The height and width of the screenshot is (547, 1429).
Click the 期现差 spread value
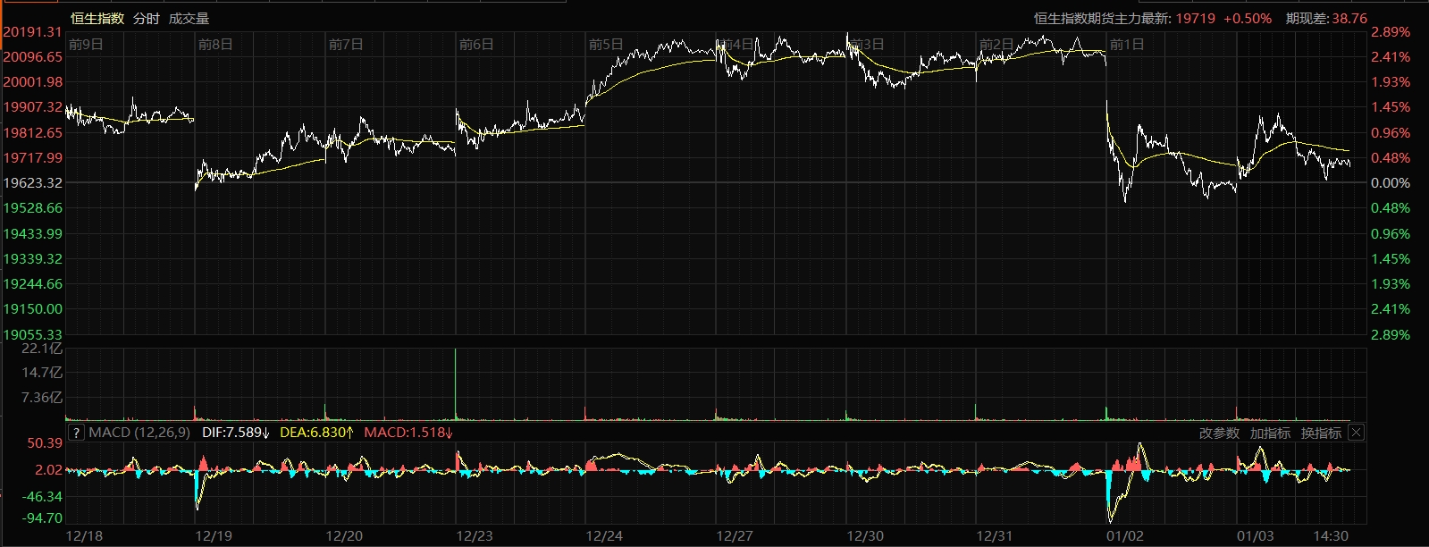click(1326, 18)
